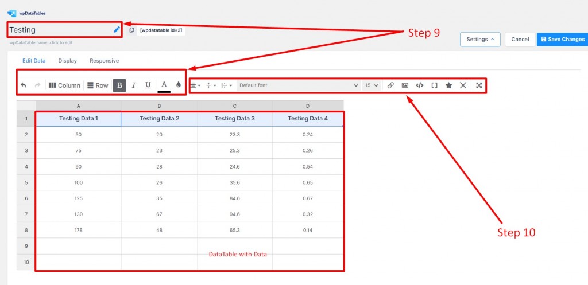This screenshot has width=588, height=285.
Task: Click the pencil icon to edit table name
Action: [x=117, y=30]
